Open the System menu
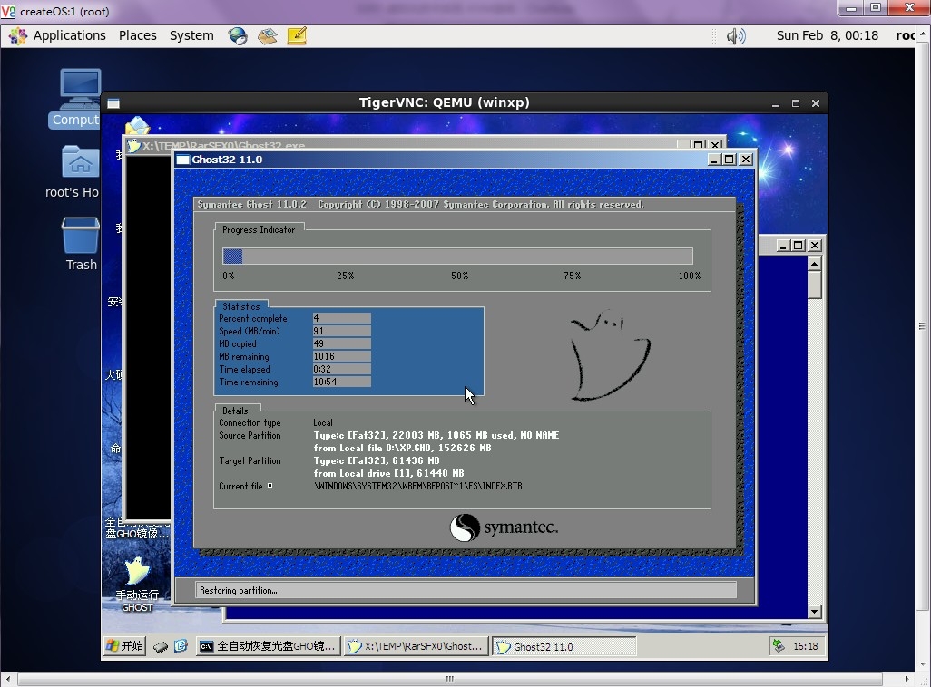Viewport: 931px width, 687px height. 191,36
